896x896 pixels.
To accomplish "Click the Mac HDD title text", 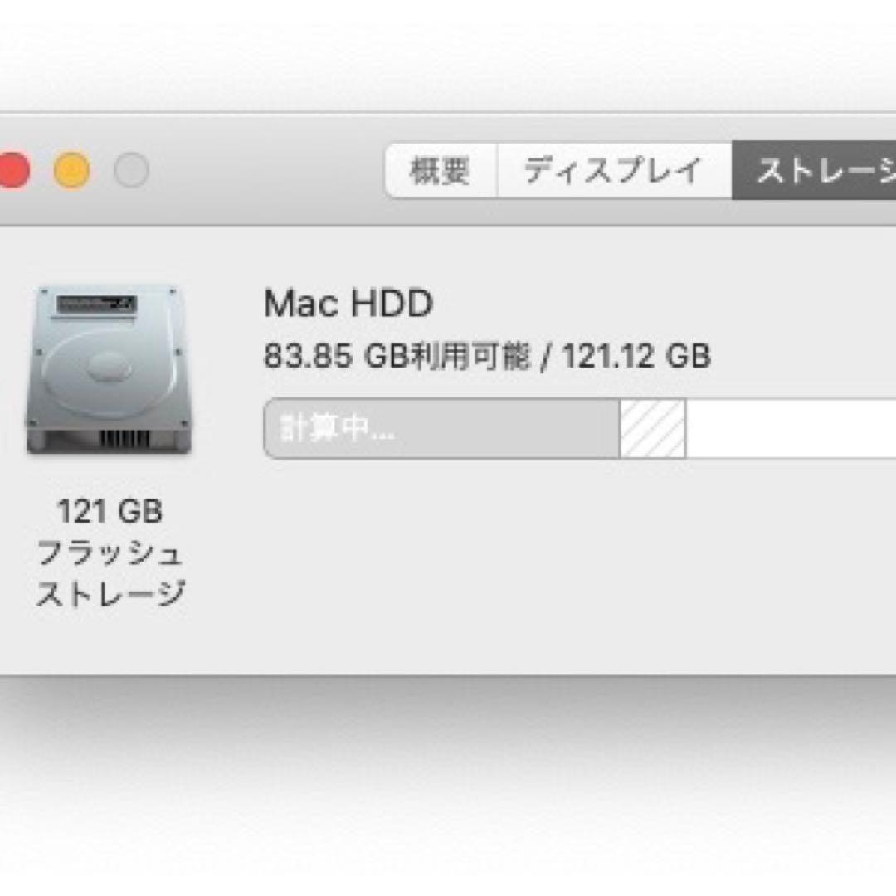I will [347, 304].
